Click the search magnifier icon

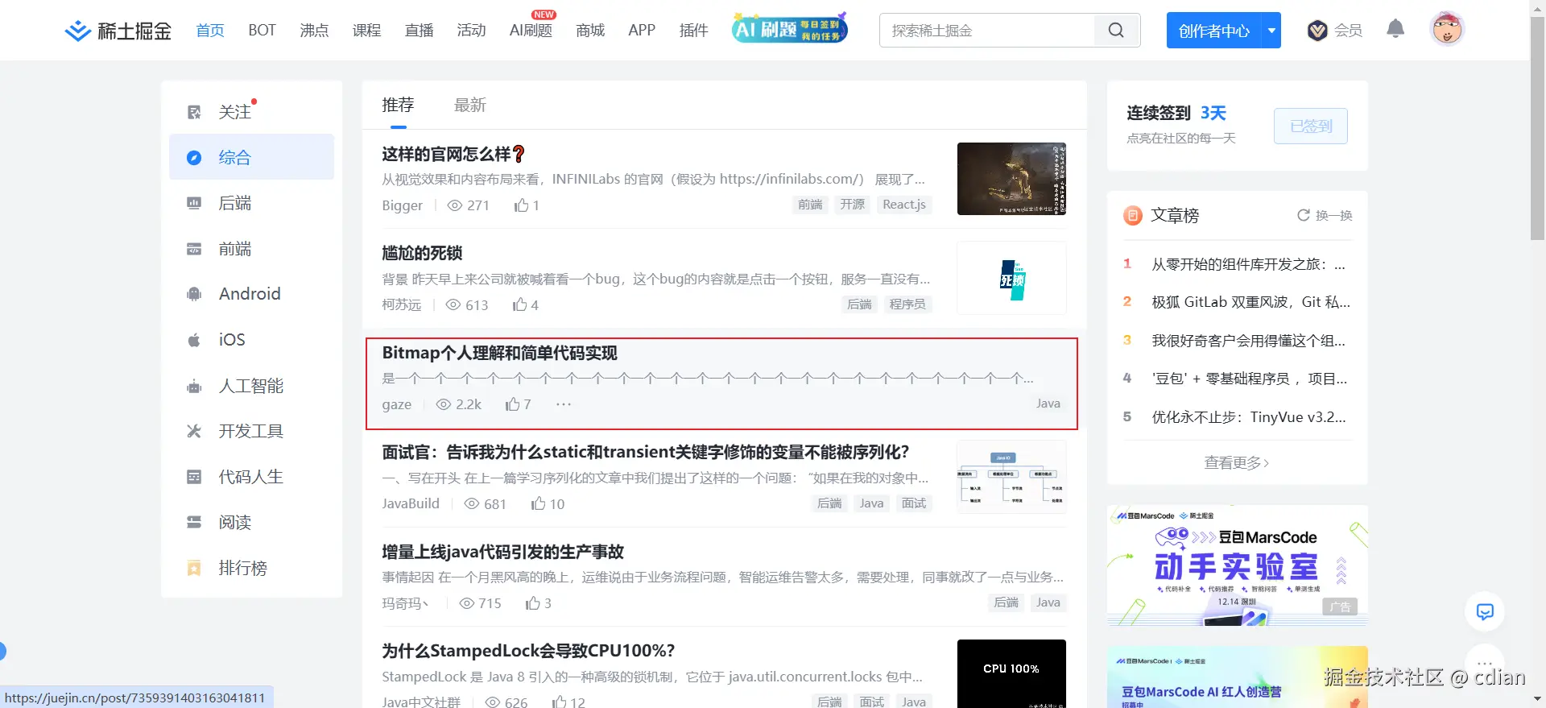[x=1116, y=31]
